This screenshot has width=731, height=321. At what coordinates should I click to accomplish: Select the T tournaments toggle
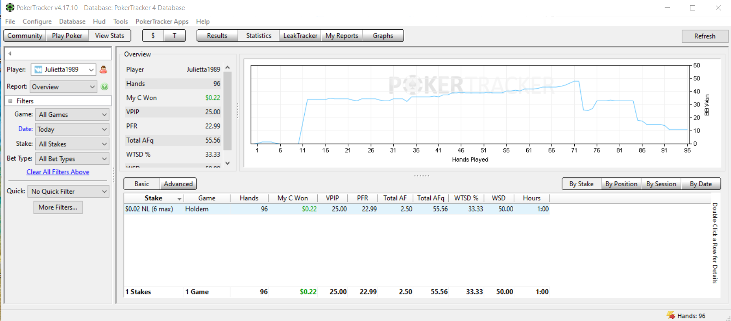[x=175, y=36]
